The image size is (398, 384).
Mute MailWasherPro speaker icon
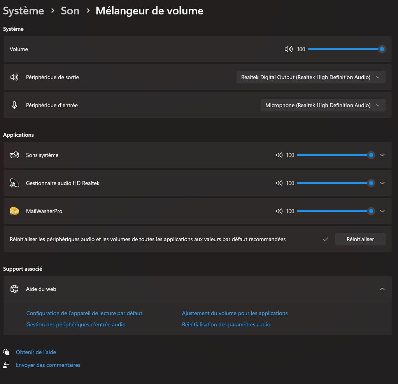coord(279,211)
